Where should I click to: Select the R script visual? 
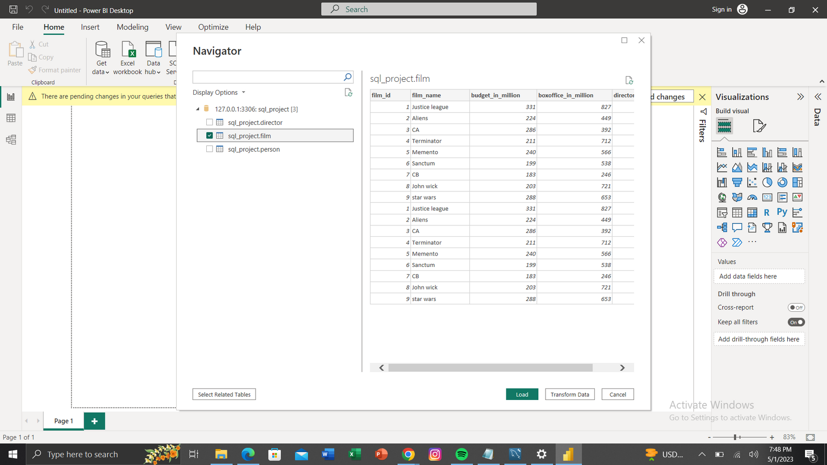click(767, 212)
